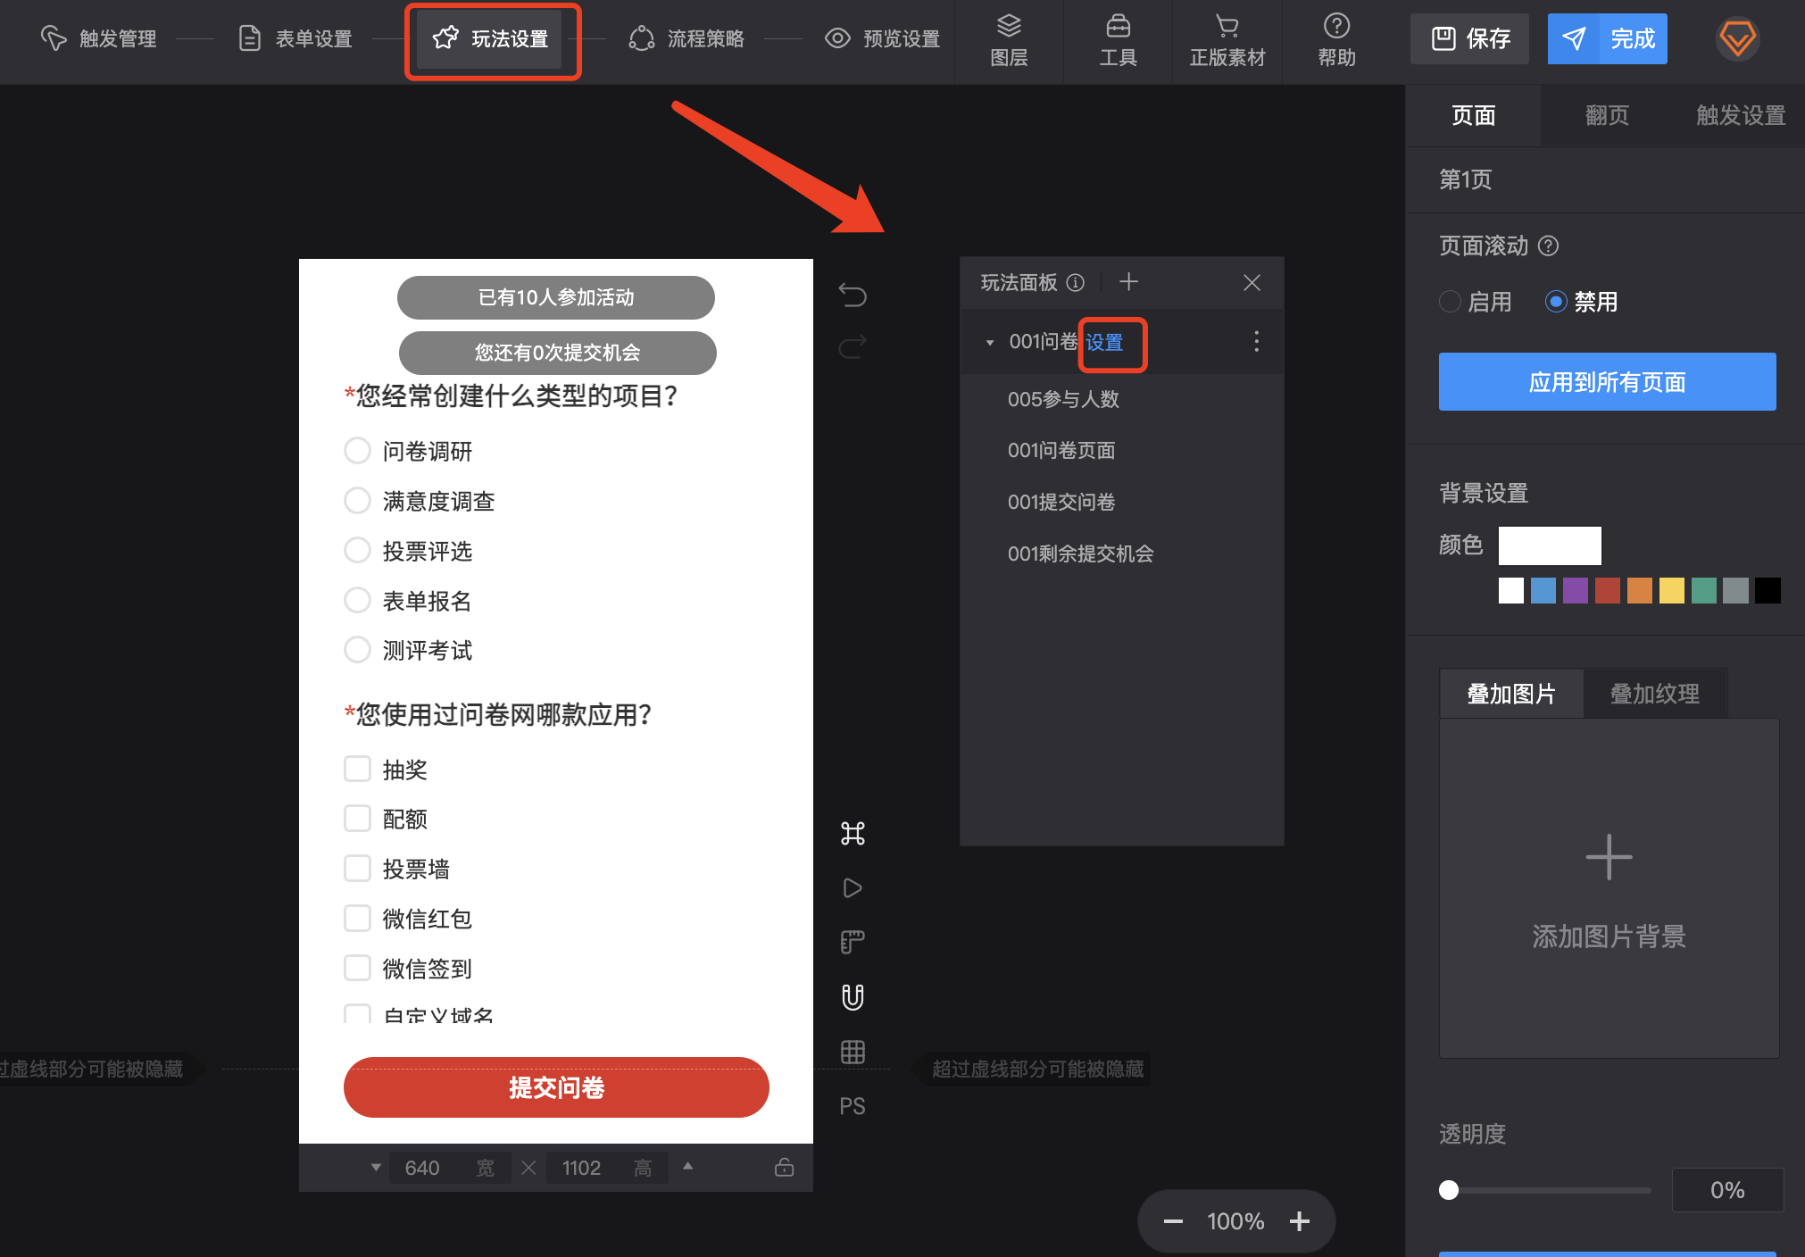
Task: Open the 预览设置 step
Action: tap(883, 38)
